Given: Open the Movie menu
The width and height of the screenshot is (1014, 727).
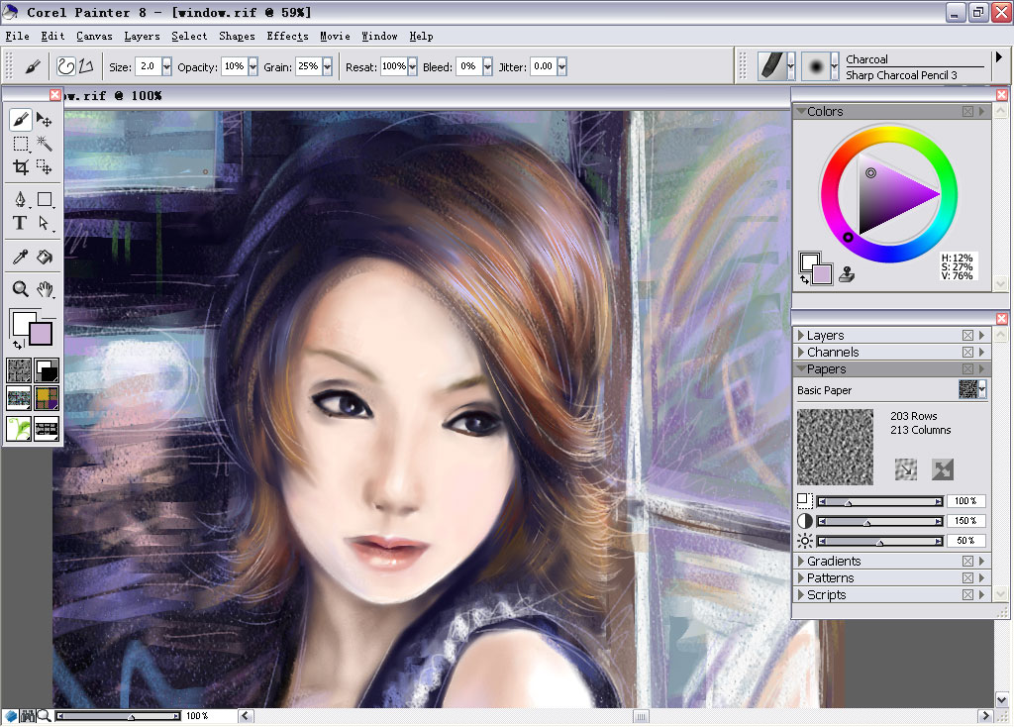Looking at the screenshot, I should [x=335, y=37].
